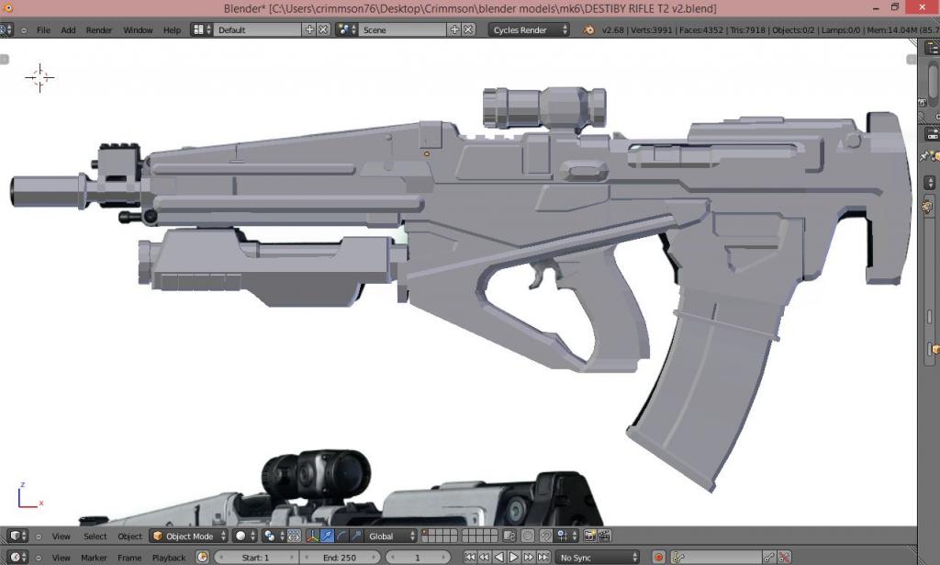Play the animation forward
The height and width of the screenshot is (565, 940).
(x=514, y=558)
